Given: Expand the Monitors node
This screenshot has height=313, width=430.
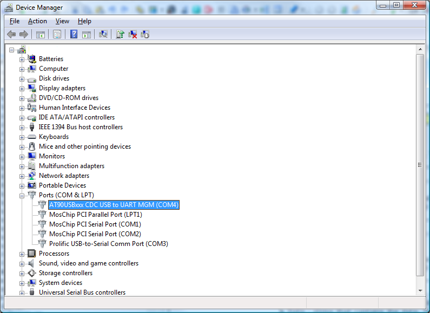Looking at the screenshot, I should [22, 157].
